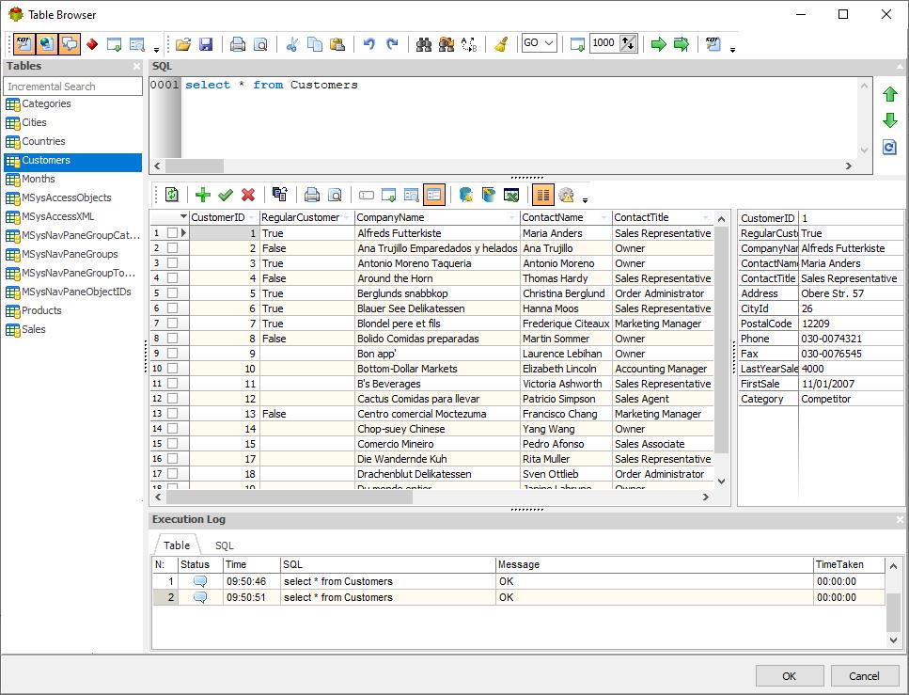Click the Paste clipboard icon
This screenshot has width=909, height=695.
point(337,44)
